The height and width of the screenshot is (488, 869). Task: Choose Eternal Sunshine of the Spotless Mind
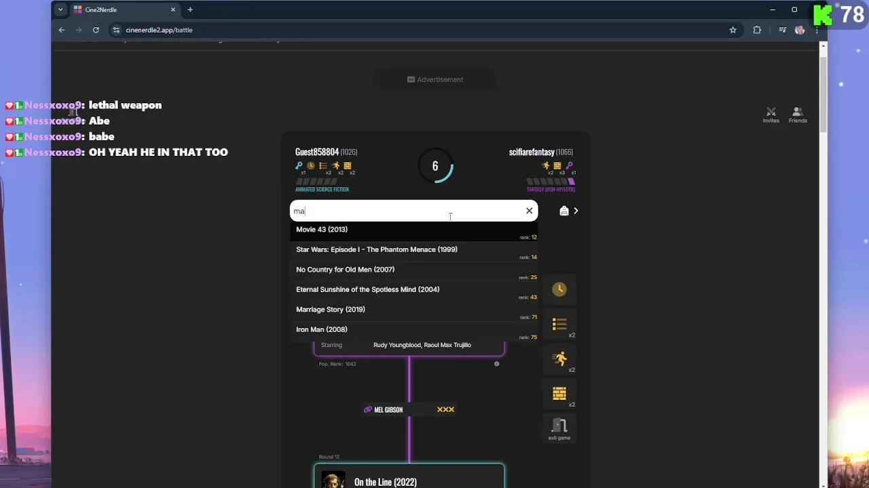point(413,291)
